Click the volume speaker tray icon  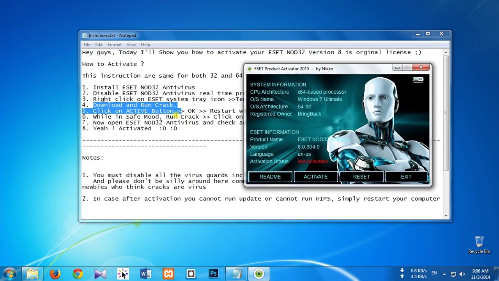pyautogui.click(x=462, y=274)
